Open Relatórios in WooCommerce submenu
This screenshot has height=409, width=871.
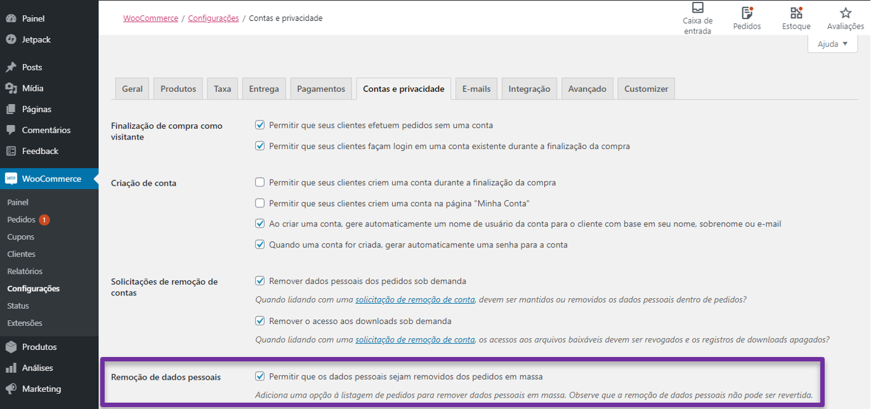(25, 271)
